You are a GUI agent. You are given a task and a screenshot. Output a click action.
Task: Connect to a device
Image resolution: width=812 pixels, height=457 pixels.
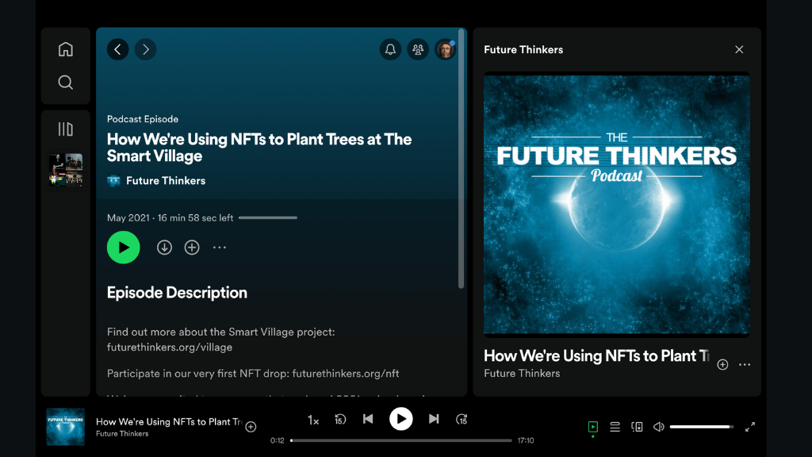[637, 426]
